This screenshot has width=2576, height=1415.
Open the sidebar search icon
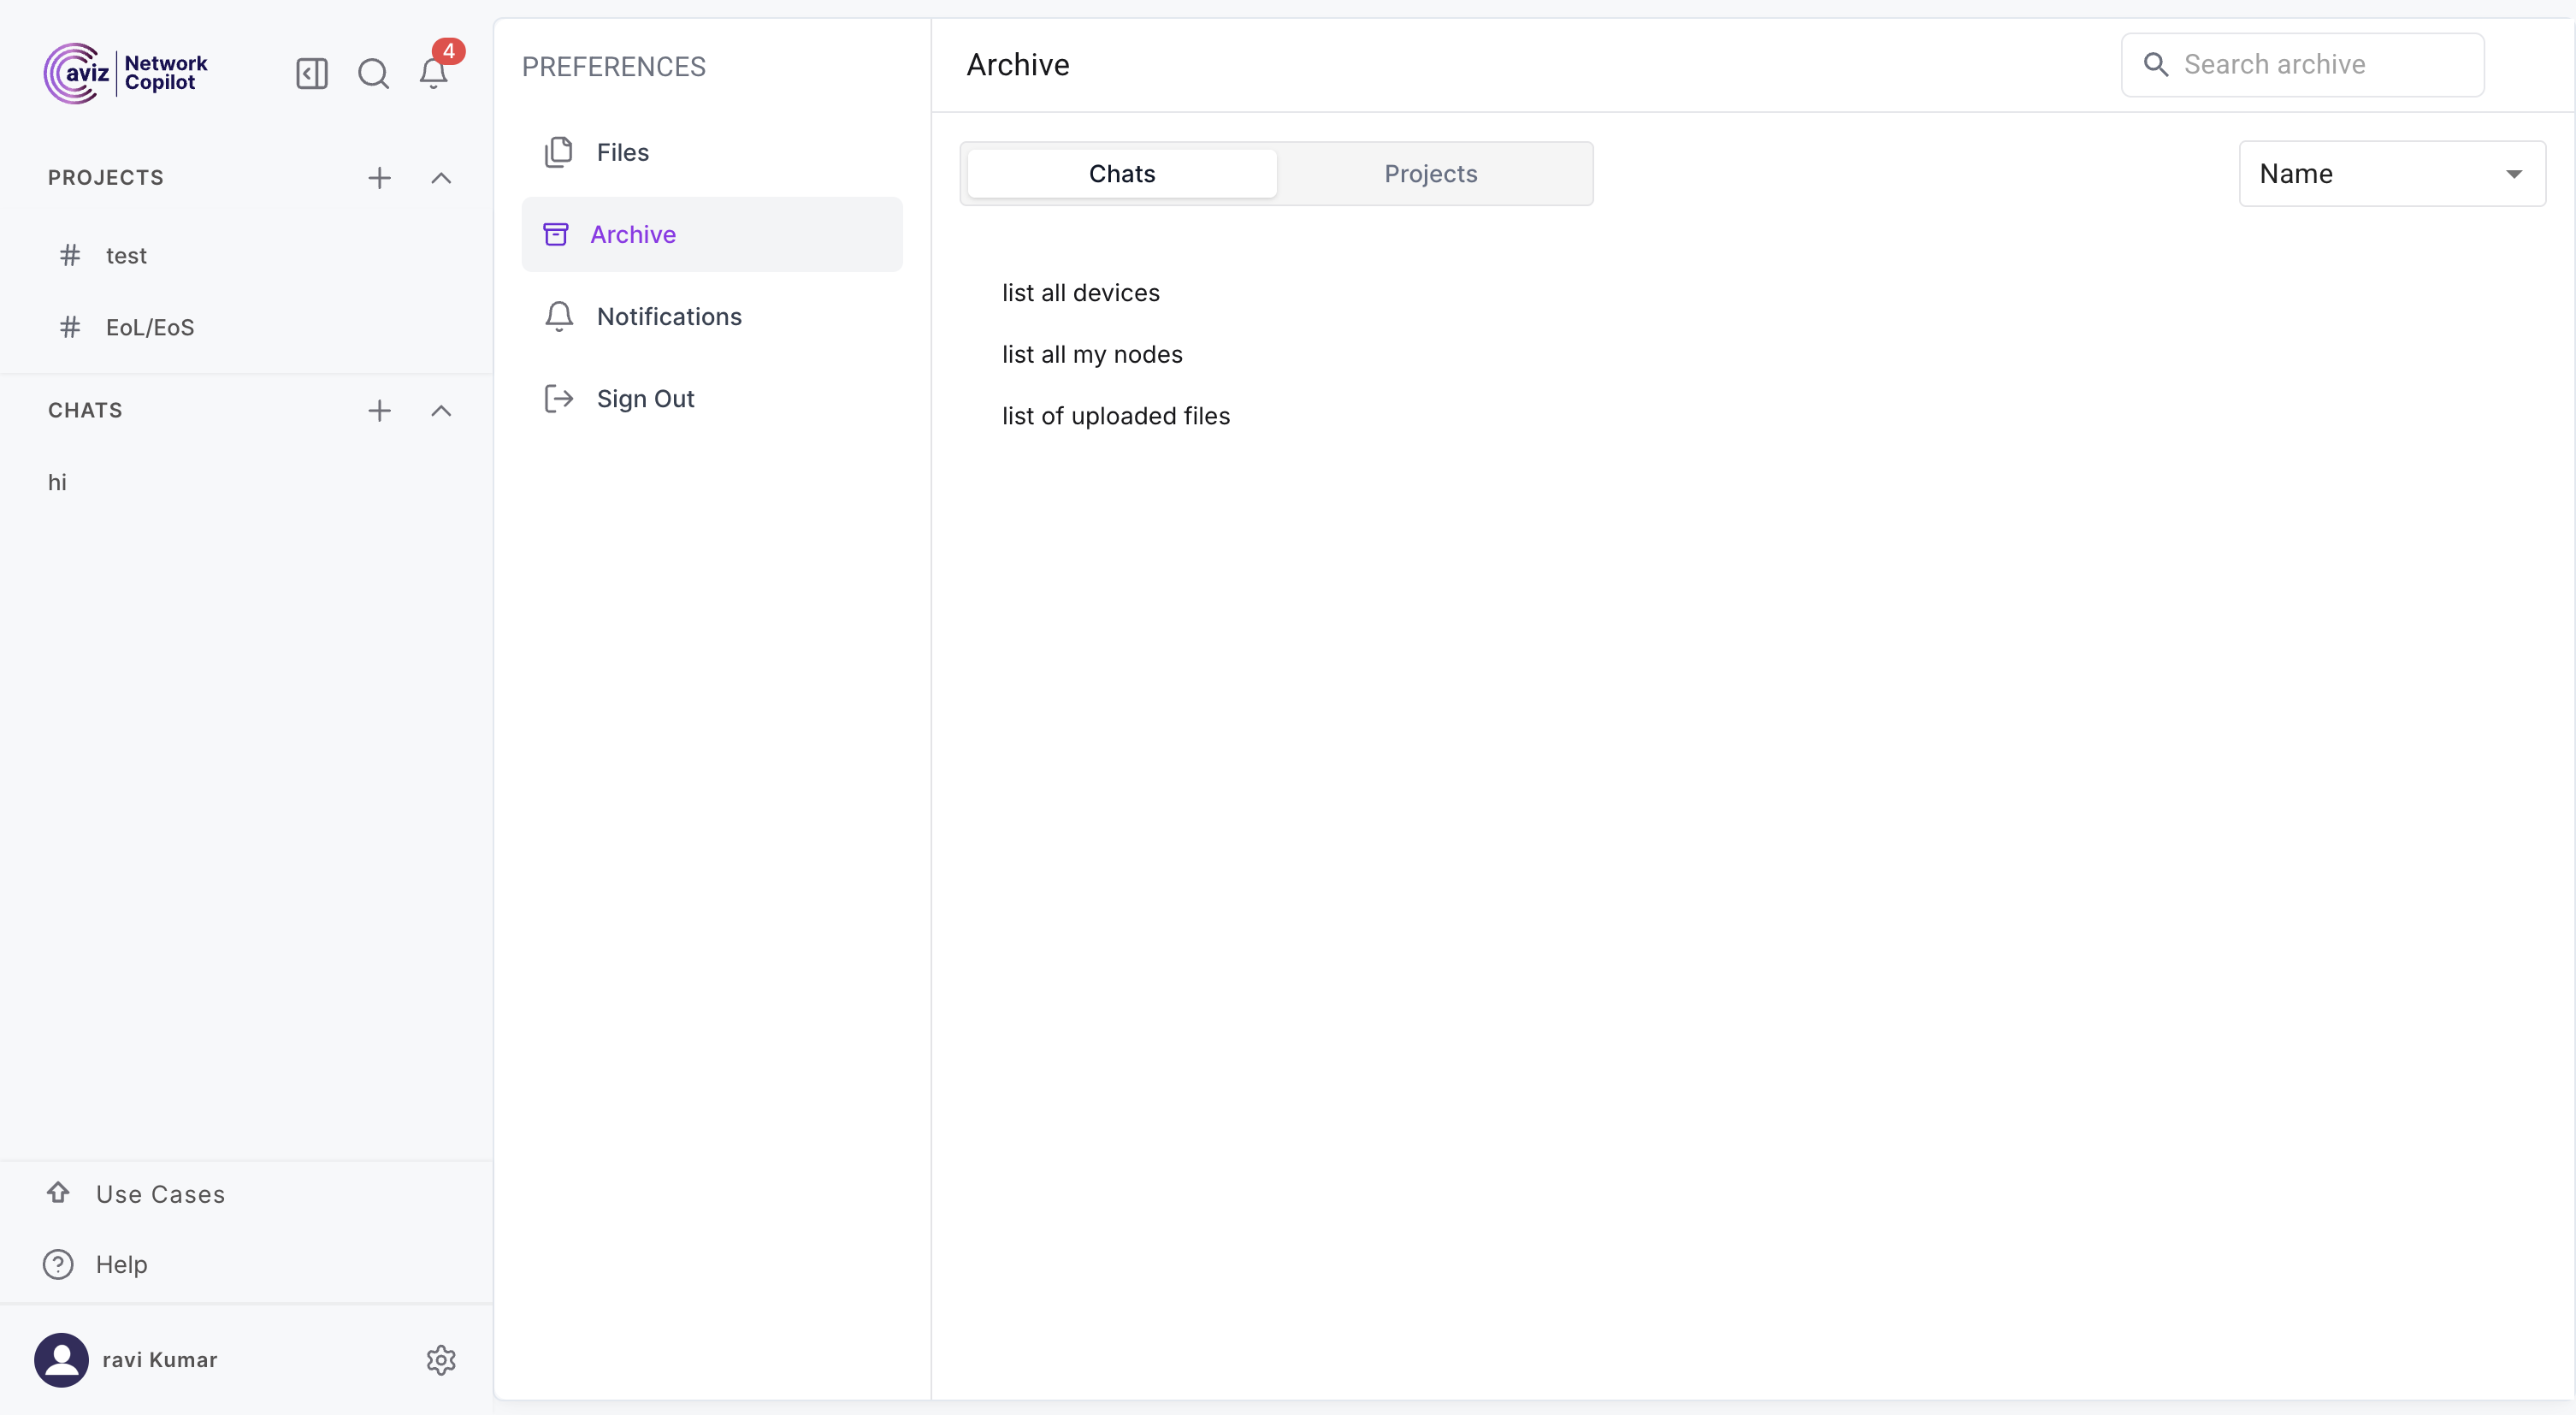coord(373,73)
